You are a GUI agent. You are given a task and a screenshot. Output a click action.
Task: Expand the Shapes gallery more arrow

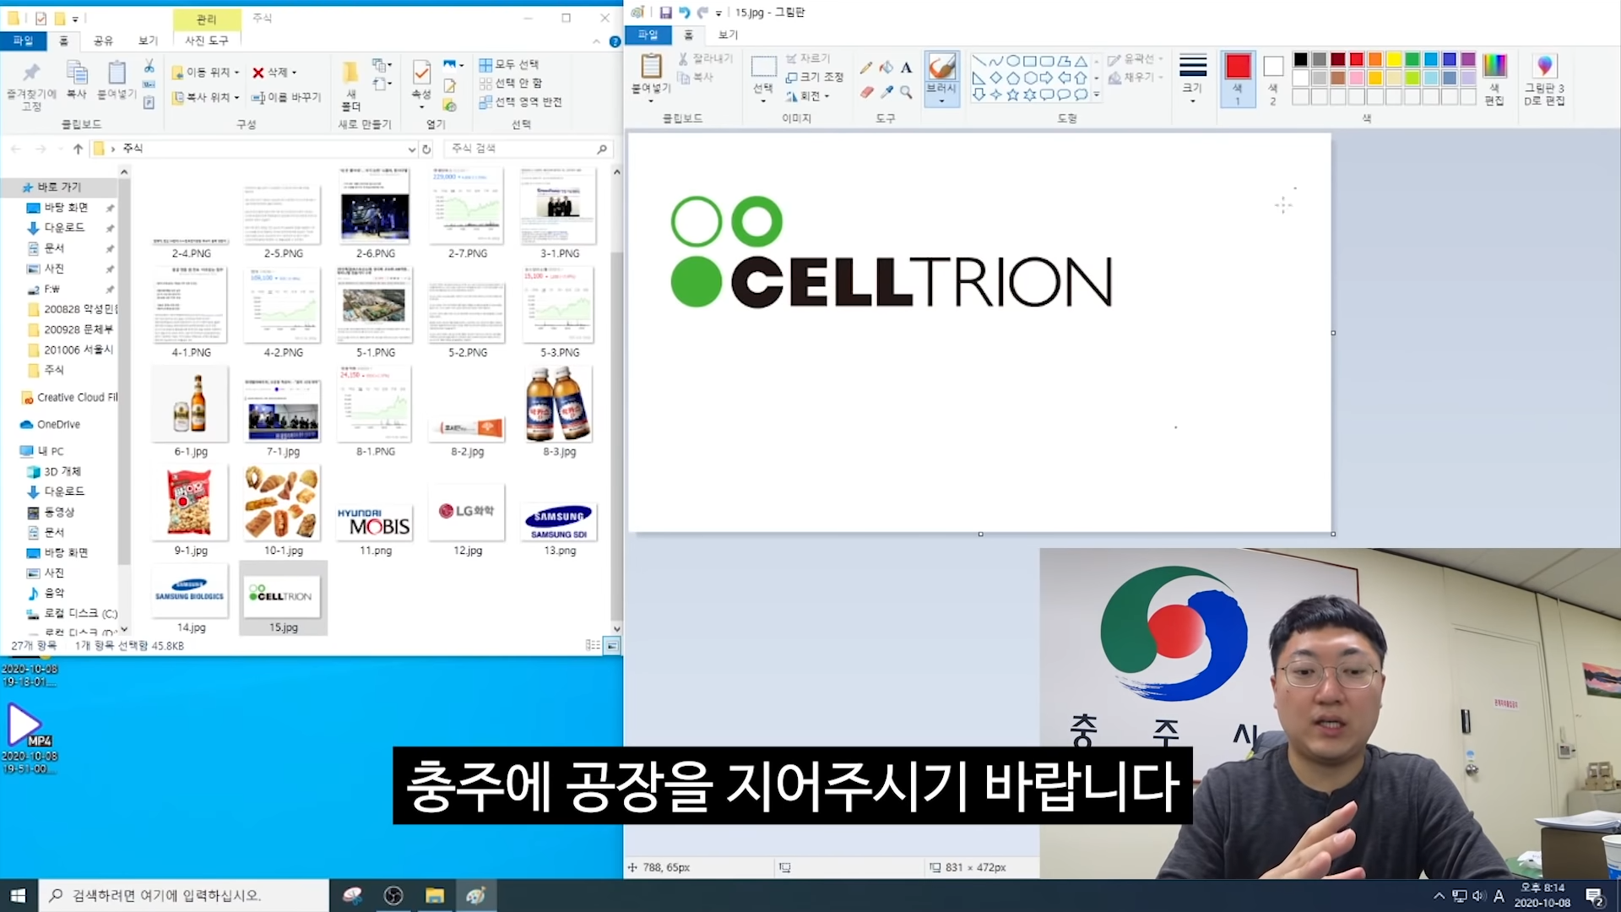tap(1097, 95)
